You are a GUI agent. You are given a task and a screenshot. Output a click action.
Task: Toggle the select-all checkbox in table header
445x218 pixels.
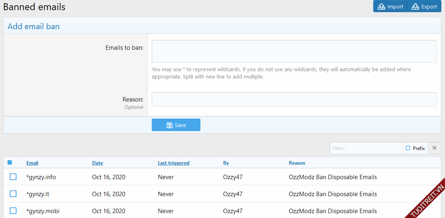click(x=10, y=163)
